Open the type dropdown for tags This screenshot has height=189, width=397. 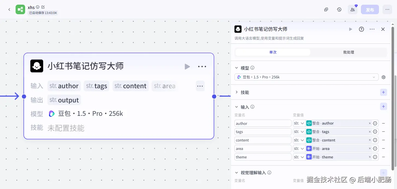pyautogui.click(x=299, y=132)
